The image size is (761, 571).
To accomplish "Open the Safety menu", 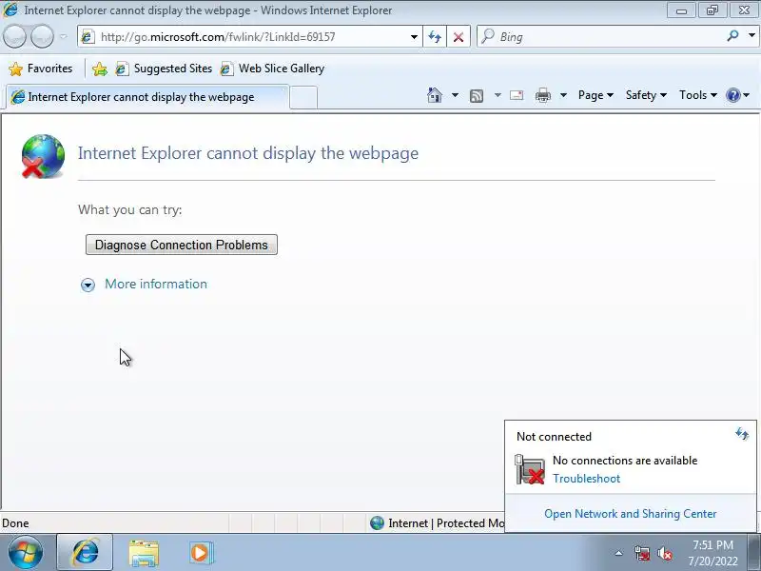I will point(646,95).
